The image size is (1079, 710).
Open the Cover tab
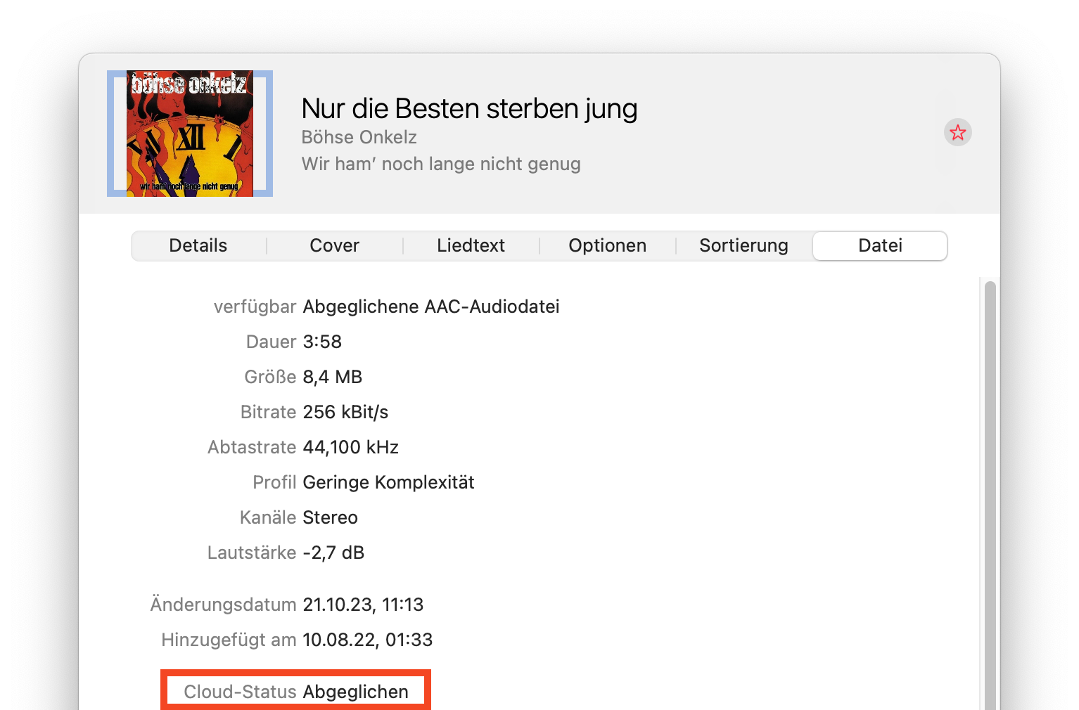(x=335, y=246)
